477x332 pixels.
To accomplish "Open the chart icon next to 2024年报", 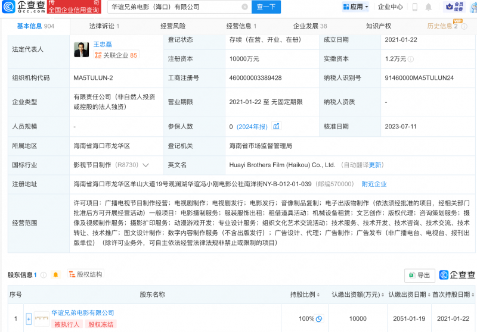I will click(x=276, y=126).
